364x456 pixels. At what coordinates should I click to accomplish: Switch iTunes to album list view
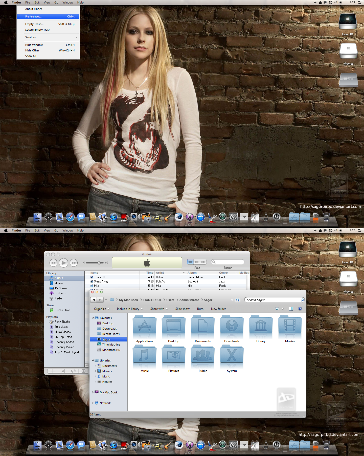point(197,262)
